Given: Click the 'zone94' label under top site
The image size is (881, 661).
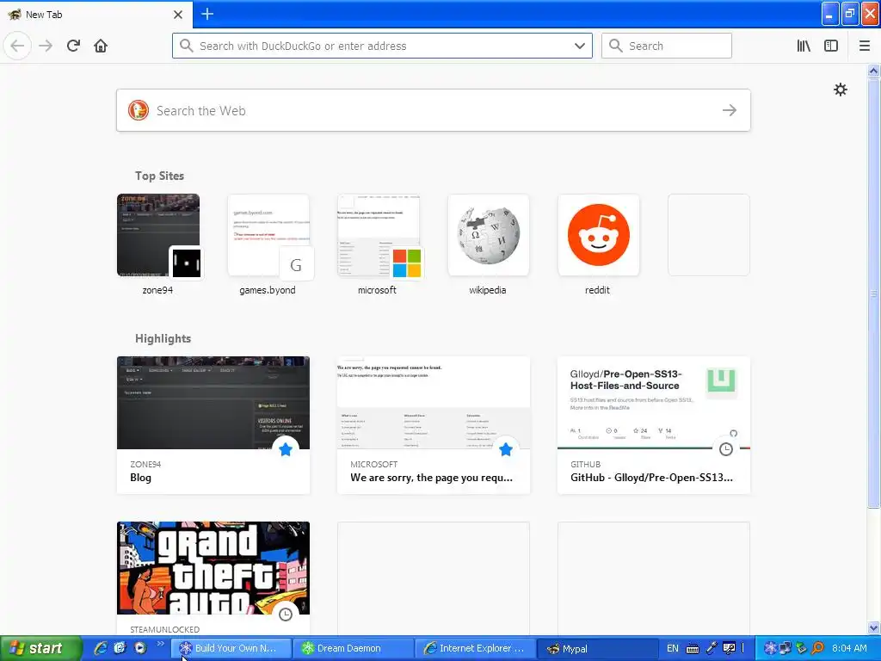Looking at the screenshot, I should point(157,290).
